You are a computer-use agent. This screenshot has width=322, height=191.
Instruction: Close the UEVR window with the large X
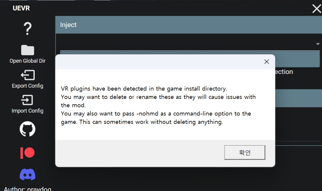[317, 9]
